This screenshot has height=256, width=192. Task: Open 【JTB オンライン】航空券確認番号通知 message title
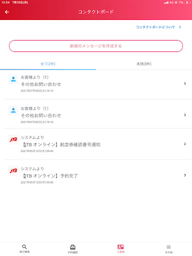[61, 144]
